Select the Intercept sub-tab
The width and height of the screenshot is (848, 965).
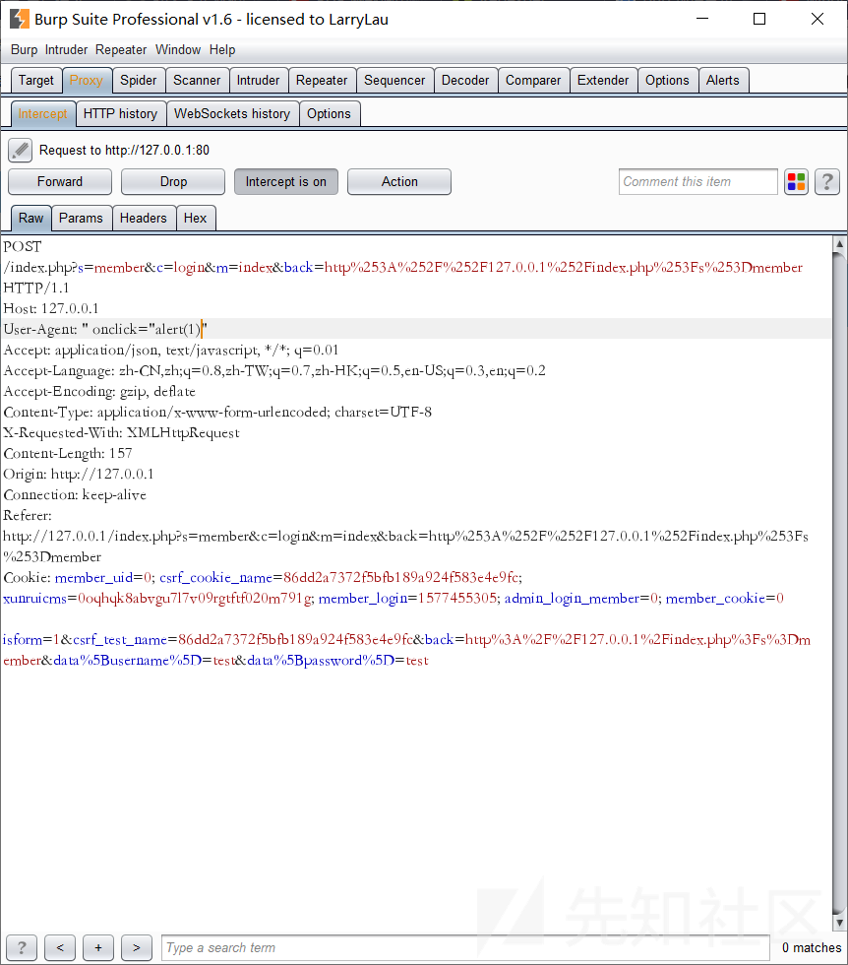42,114
